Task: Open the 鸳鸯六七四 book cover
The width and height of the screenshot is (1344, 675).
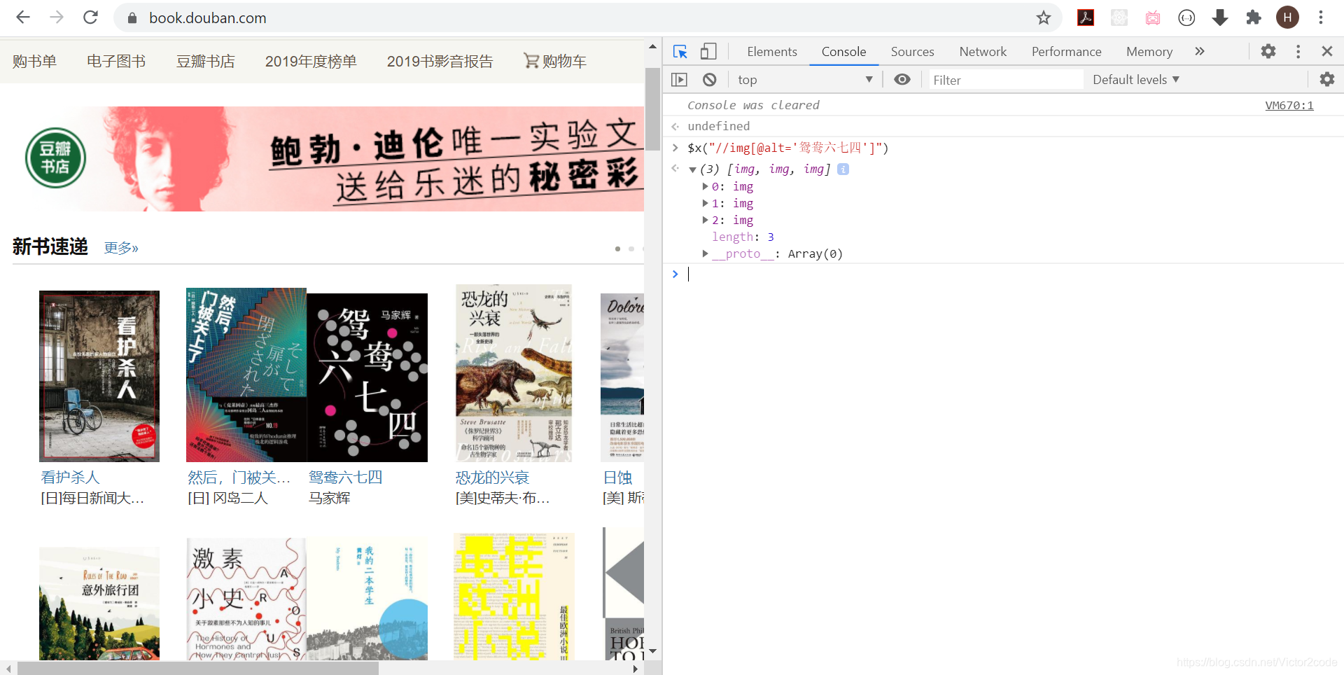Action: (x=367, y=377)
